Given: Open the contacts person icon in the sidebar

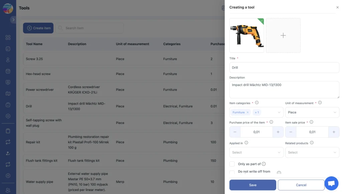Looking at the screenshot, I should (8, 60).
